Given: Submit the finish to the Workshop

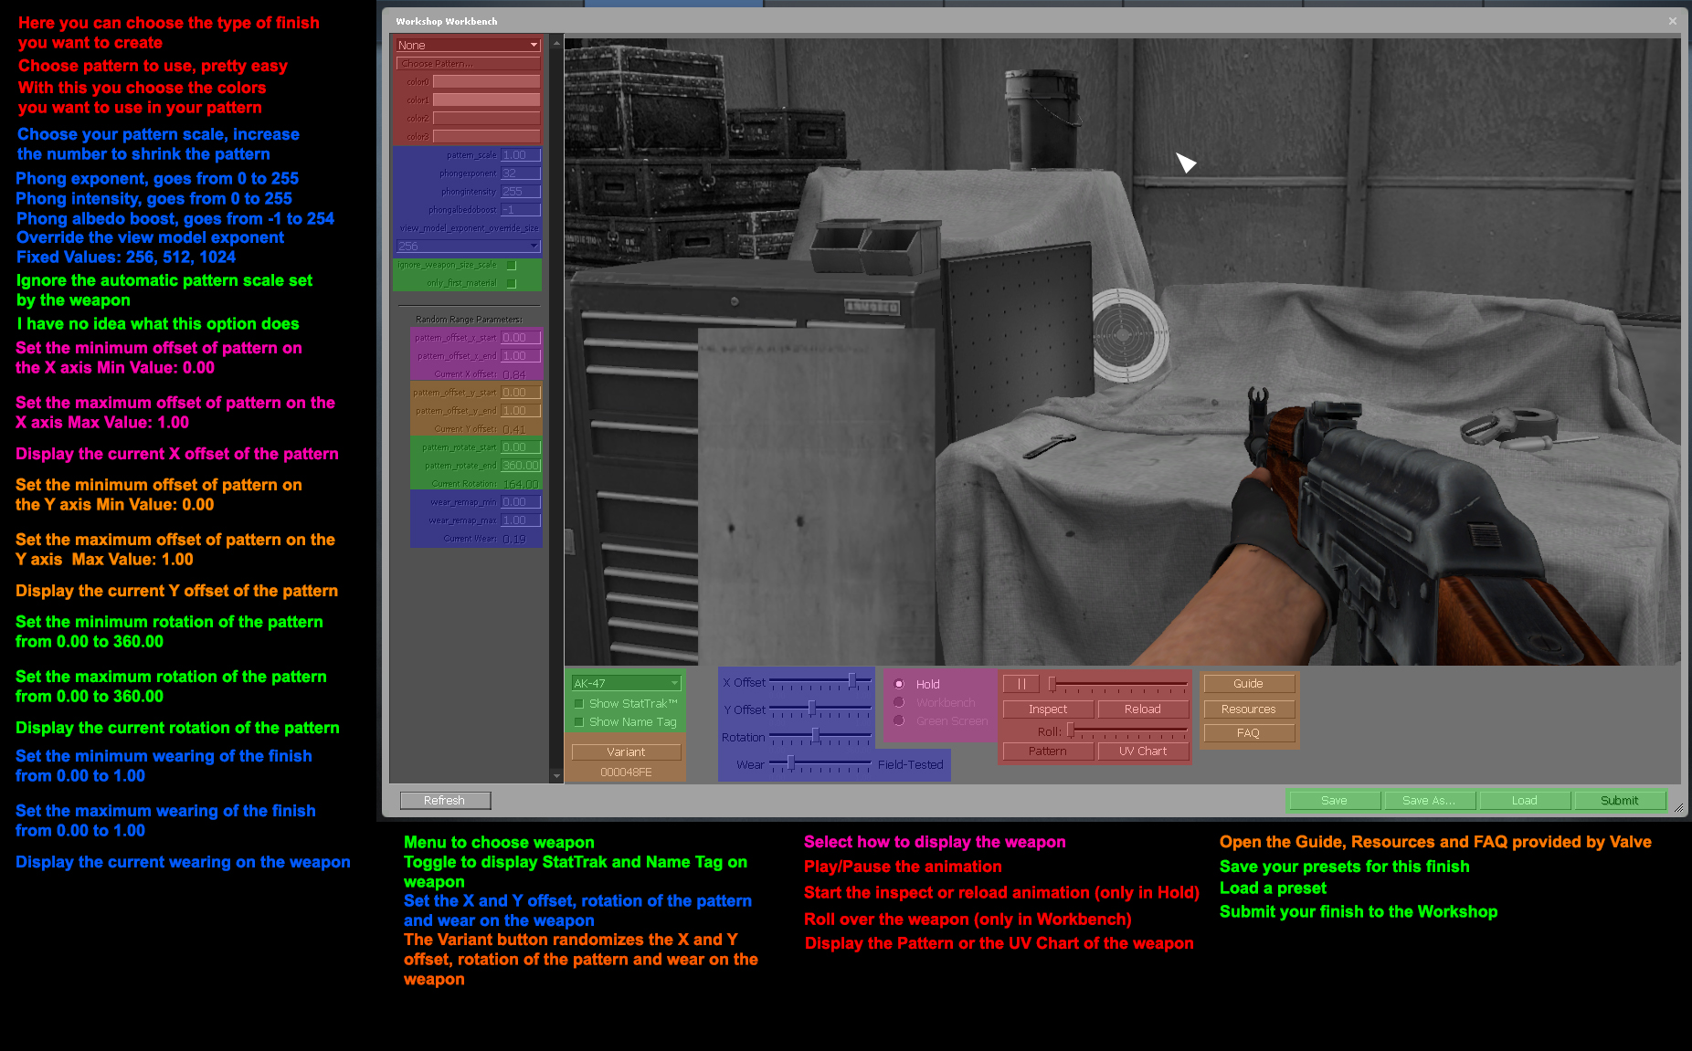Looking at the screenshot, I should [1620, 801].
